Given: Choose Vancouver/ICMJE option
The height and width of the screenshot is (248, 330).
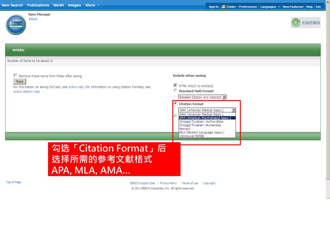Looking at the screenshot, I should [207, 136].
